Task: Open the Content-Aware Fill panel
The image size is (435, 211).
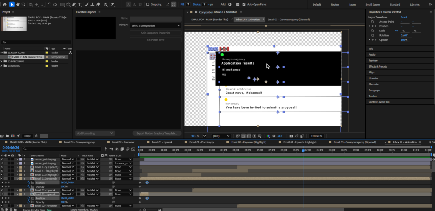Action: point(379,102)
